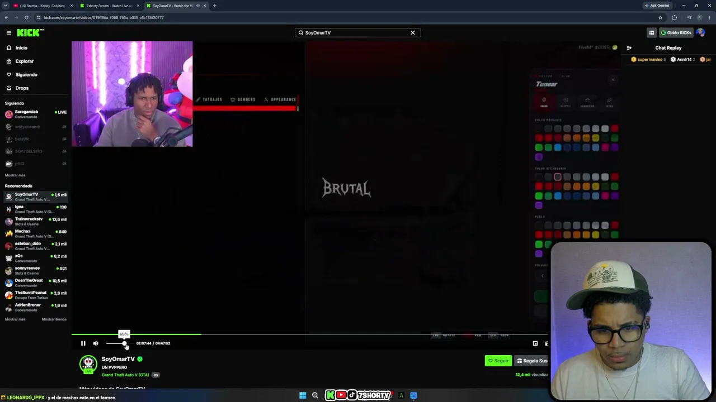Screen dimensions: 716x402
Task: Open the browser extensions icon
Action: [674, 17]
